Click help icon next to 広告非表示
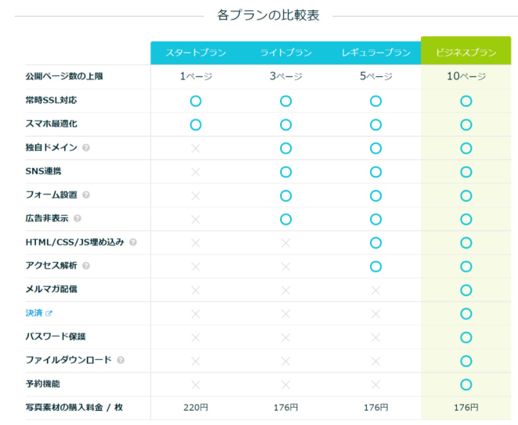The image size is (518, 425). click(x=77, y=218)
